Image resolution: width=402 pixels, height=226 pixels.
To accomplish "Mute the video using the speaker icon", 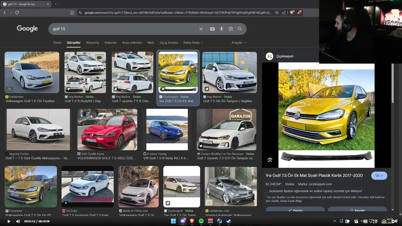I will click(x=18, y=221).
